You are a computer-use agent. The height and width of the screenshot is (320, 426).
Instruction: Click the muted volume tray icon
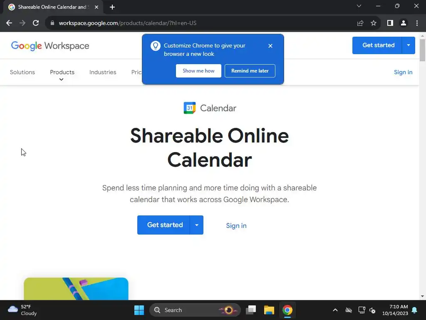372,310
